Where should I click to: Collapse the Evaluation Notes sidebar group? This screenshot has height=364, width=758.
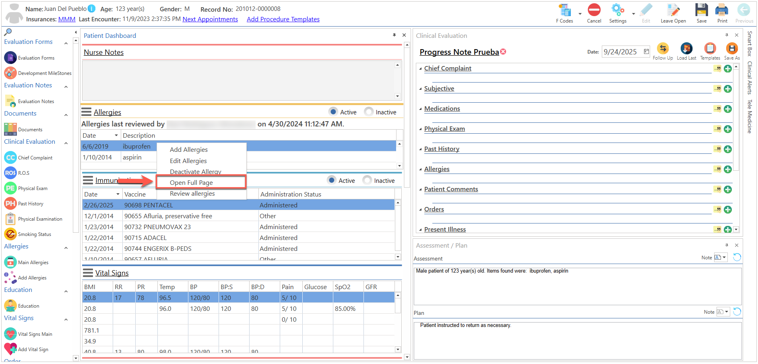[x=66, y=87]
